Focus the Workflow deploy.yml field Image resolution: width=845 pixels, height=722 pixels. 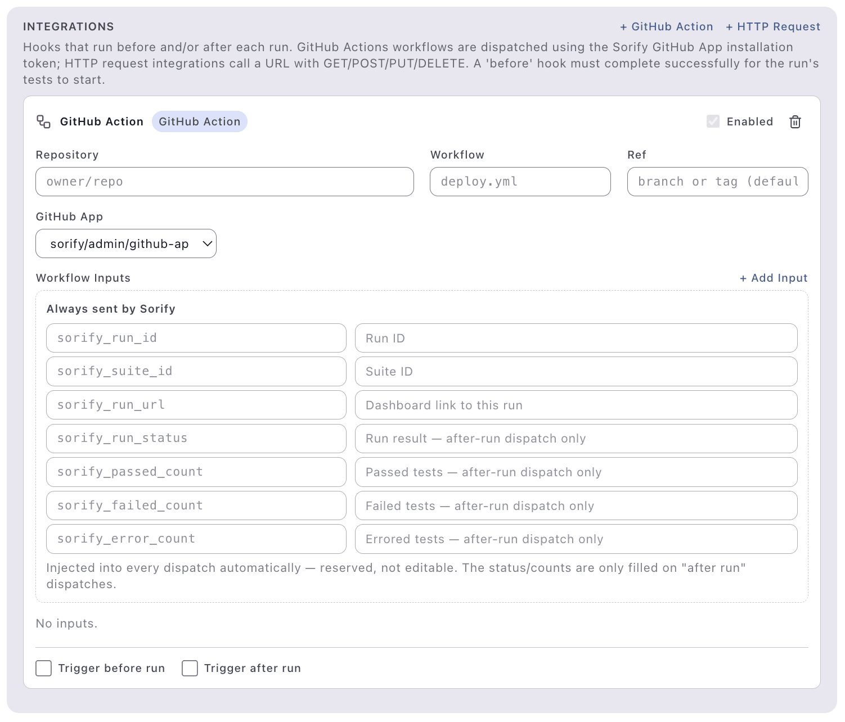[x=520, y=182]
